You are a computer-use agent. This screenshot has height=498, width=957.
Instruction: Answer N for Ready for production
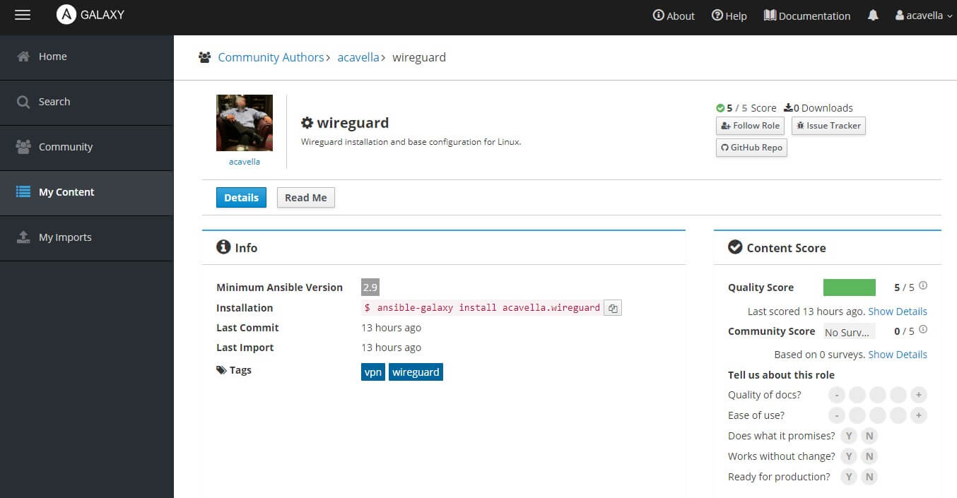pyautogui.click(x=869, y=477)
